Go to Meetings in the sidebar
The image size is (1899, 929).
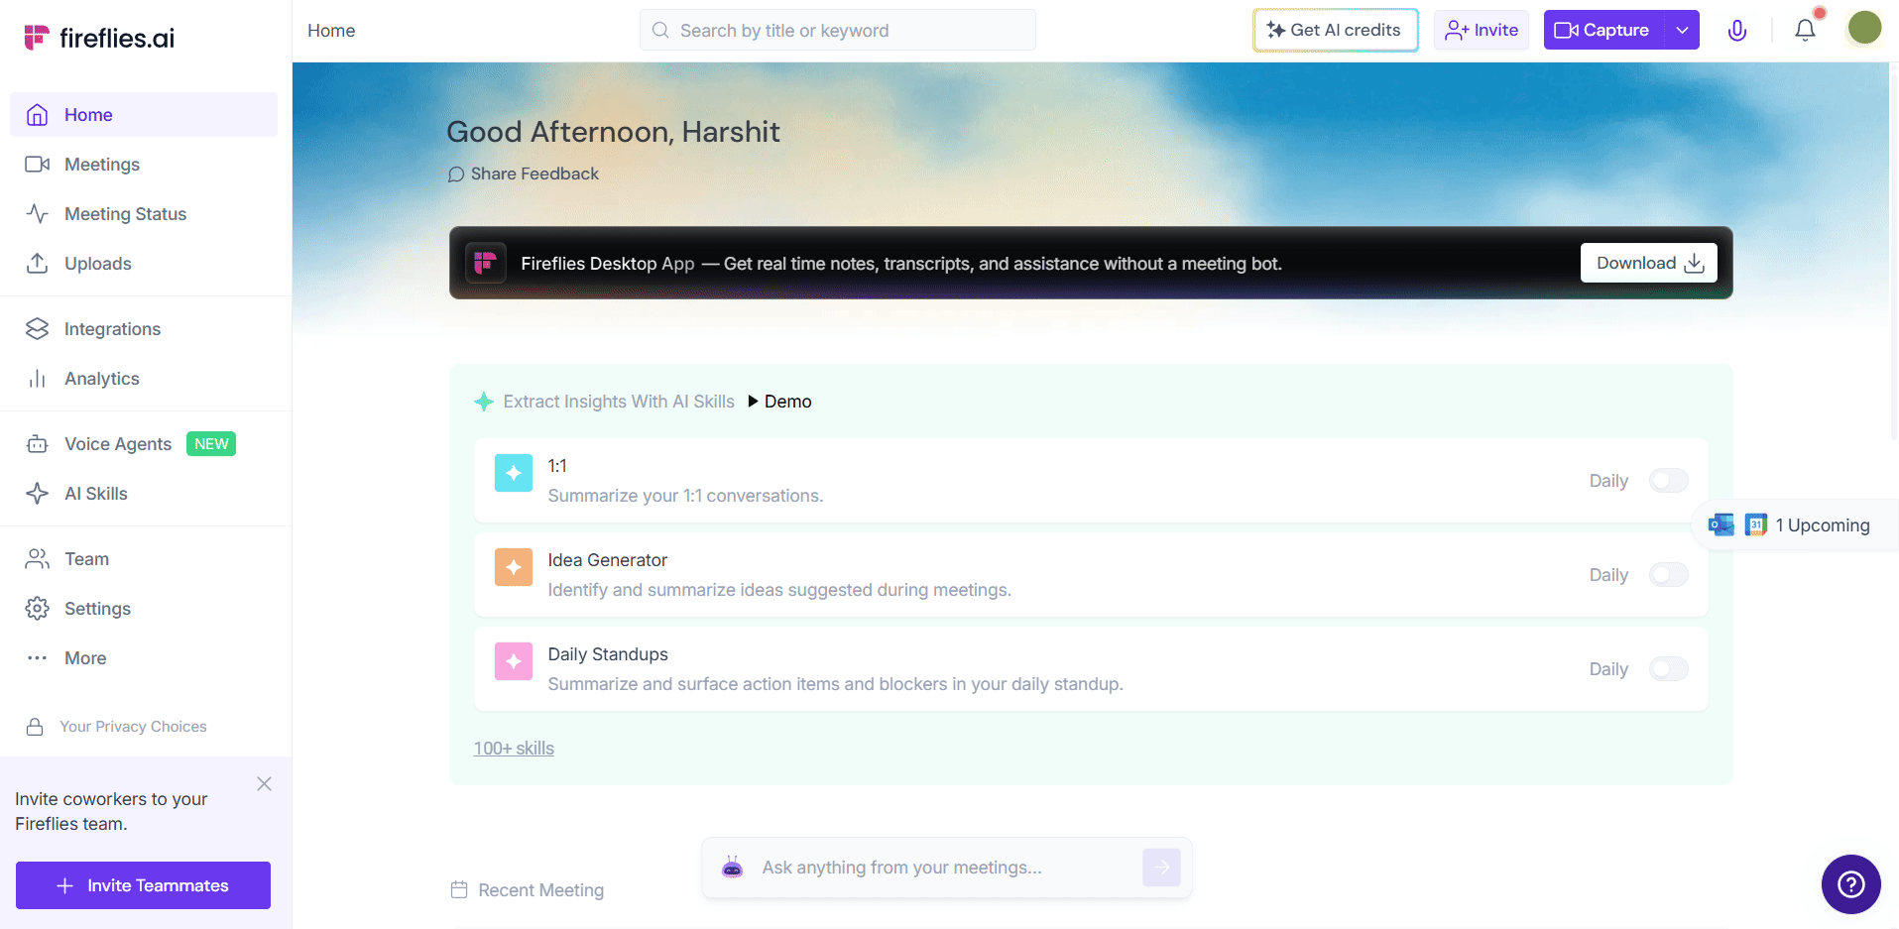(x=144, y=165)
